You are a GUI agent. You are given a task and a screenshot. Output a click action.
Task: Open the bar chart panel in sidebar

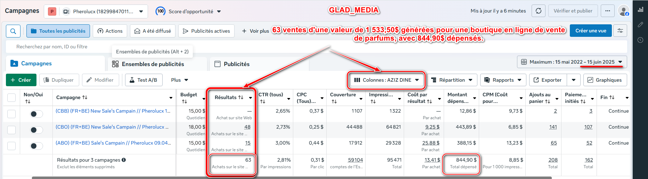click(640, 9)
